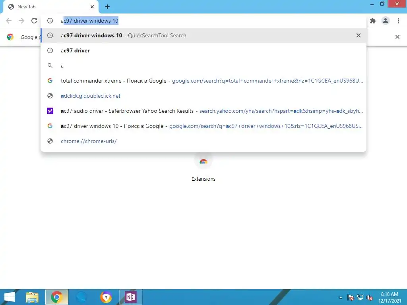Click the globe icon beside adclick.g.doubleclick.net
Image resolution: width=407 pixels, height=305 pixels.
pyautogui.click(x=50, y=96)
